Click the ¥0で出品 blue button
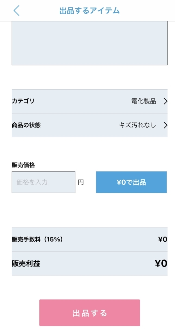Viewport: 175px width, 330px height. 131,182
